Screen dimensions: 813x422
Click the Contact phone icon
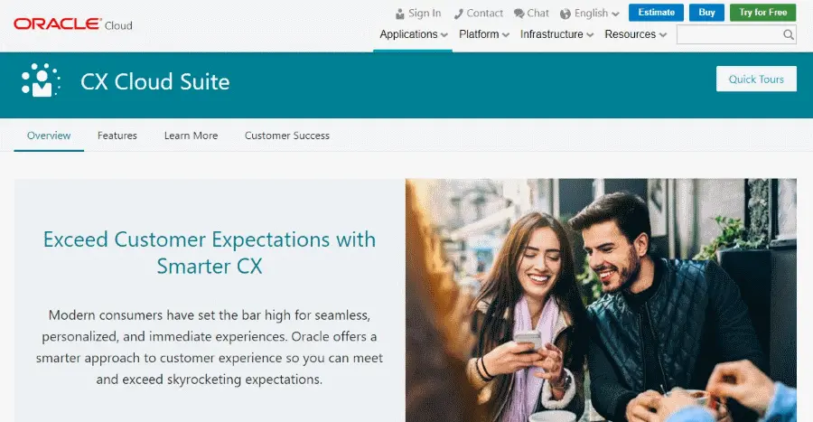pos(458,14)
